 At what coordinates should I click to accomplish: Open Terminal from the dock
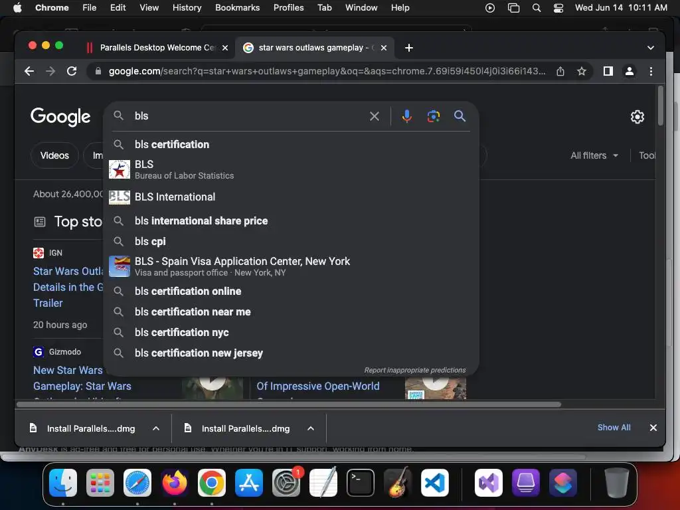tap(361, 482)
